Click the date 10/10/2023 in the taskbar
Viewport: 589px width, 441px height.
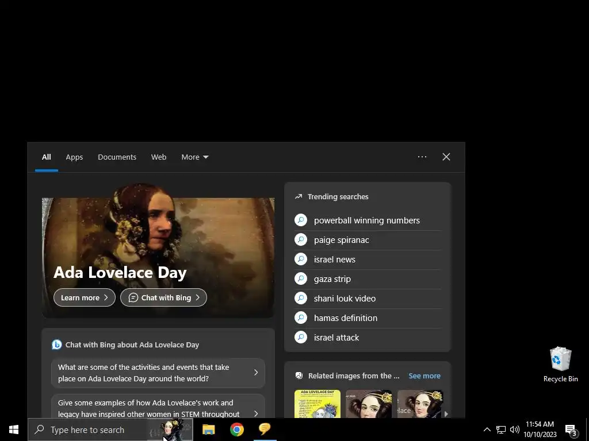click(540, 435)
